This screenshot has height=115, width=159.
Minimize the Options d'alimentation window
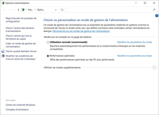tap(136, 3)
